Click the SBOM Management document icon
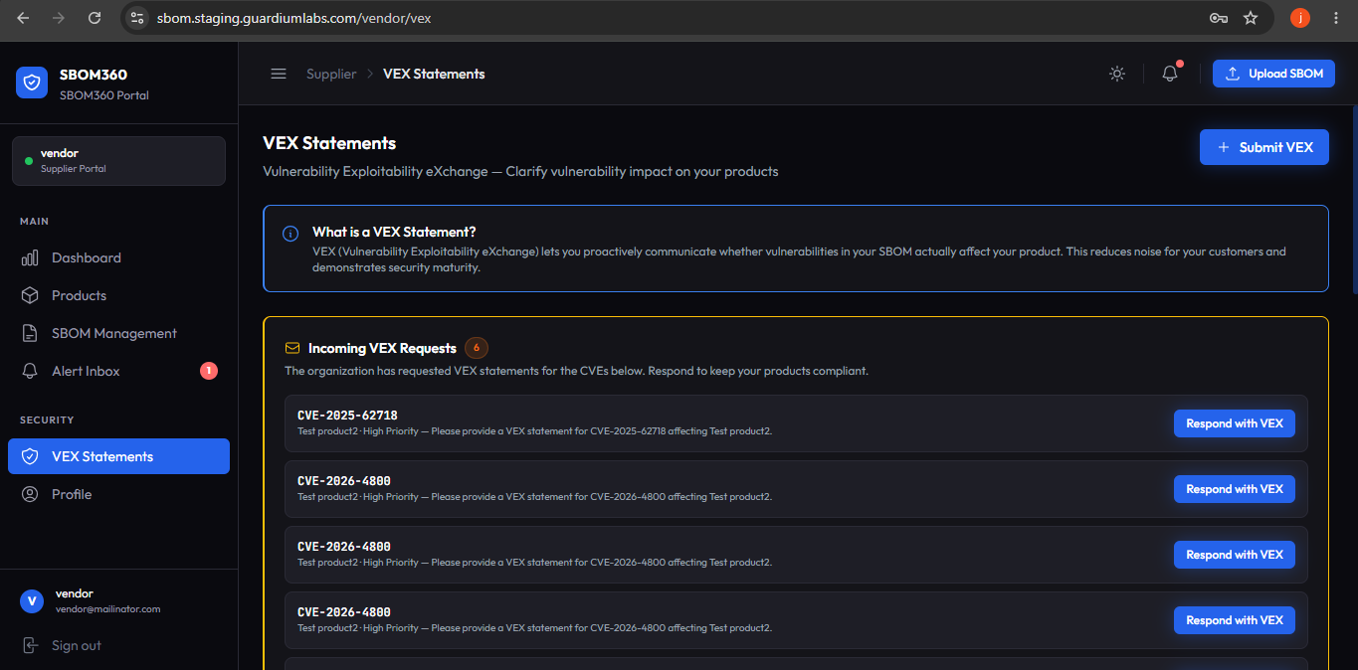Screen dimensions: 1358x670 (31, 333)
